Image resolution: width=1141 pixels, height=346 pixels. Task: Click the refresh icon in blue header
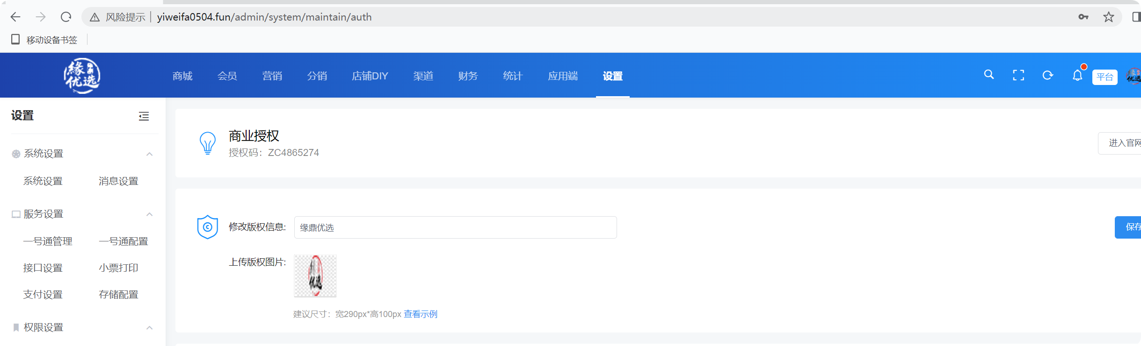point(1047,75)
